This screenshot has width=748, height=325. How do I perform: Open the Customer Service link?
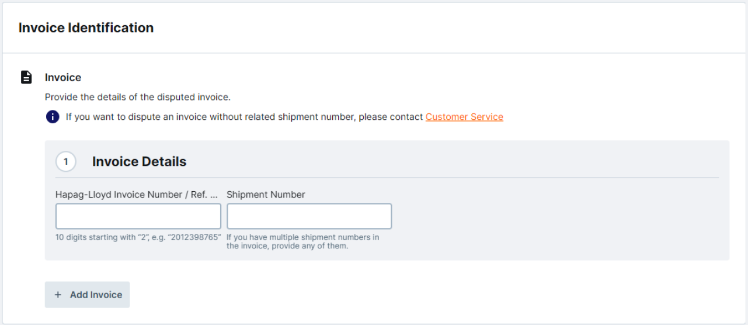464,117
